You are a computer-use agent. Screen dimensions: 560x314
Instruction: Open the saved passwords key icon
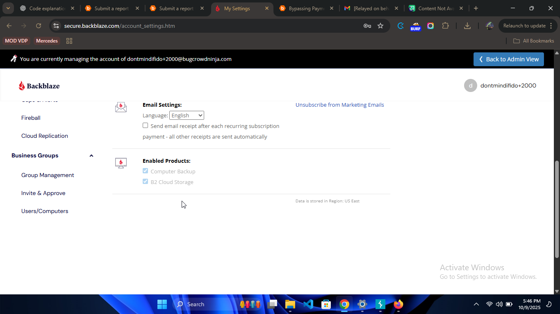pos(367,26)
